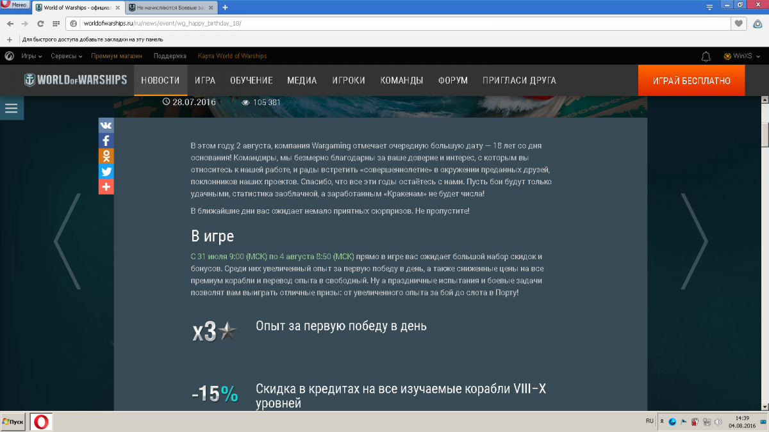This screenshot has width=769, height=432.
Task: Open the Поддержка link
Action: click(x=170, y=56)
